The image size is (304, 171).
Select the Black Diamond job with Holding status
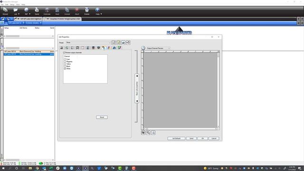click(x=29, y=51)
